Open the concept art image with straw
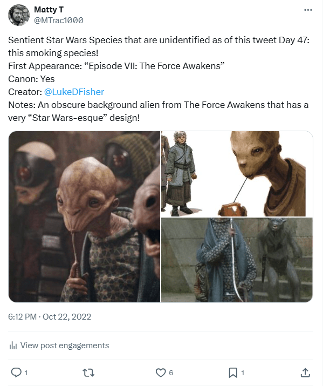Screen dimensions: 323x386 point(237,174)
